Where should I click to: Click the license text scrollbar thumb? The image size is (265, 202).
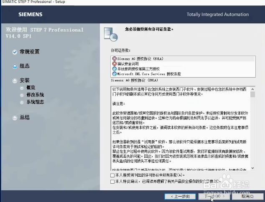(252, 95)
